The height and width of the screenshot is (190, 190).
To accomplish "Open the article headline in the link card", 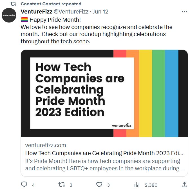I will (104, 153).
